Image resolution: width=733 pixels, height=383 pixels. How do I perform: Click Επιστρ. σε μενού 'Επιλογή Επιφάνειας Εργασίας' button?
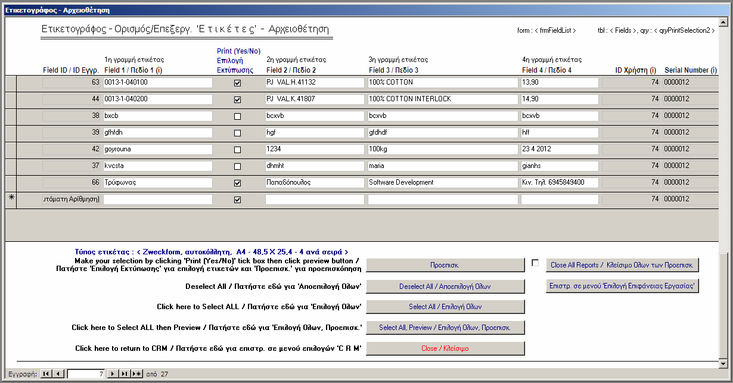point(622,286)
